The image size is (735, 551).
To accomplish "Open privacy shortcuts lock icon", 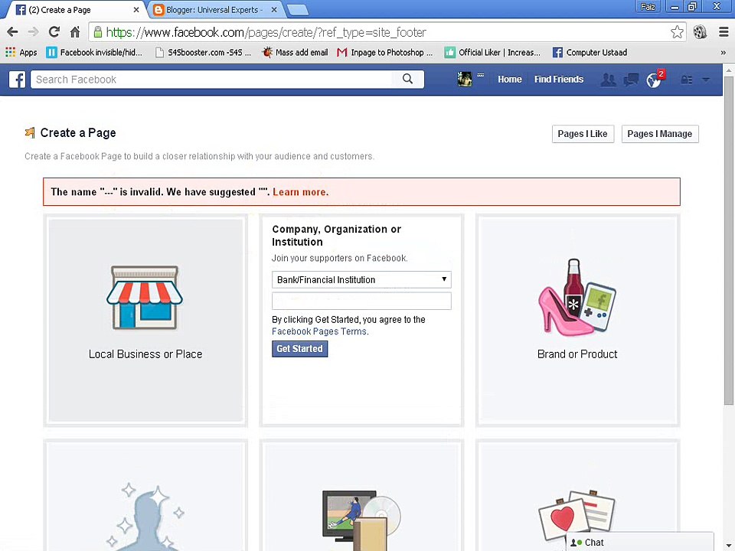I will [x=686, y=80].
